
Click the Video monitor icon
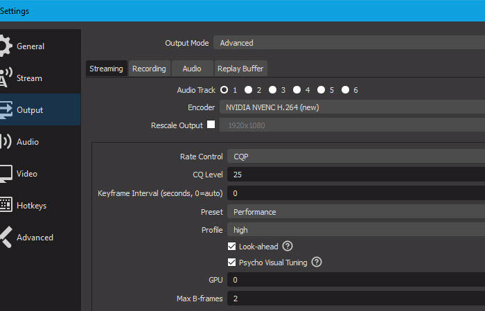(6, 174)
